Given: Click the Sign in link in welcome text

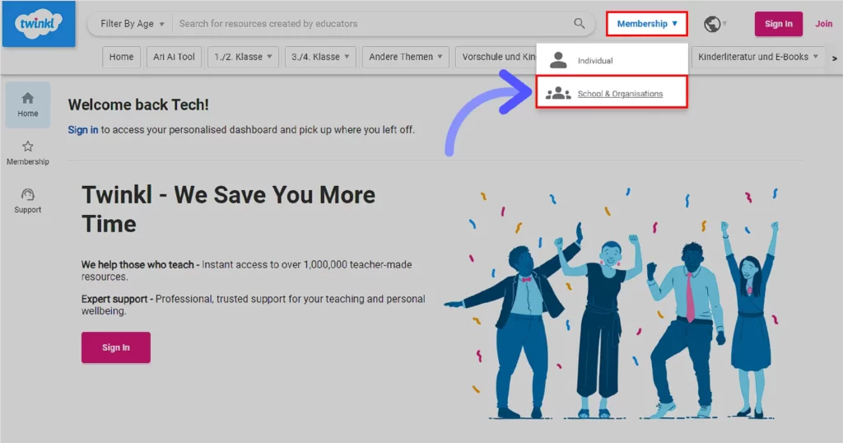Looking at the screenshot, I should point(83,129).
